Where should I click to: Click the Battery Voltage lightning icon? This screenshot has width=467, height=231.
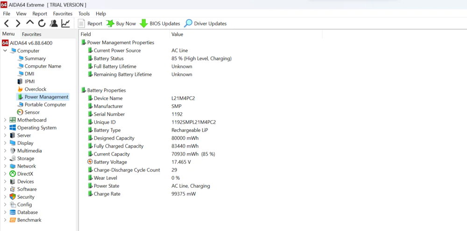click(90, 162)
